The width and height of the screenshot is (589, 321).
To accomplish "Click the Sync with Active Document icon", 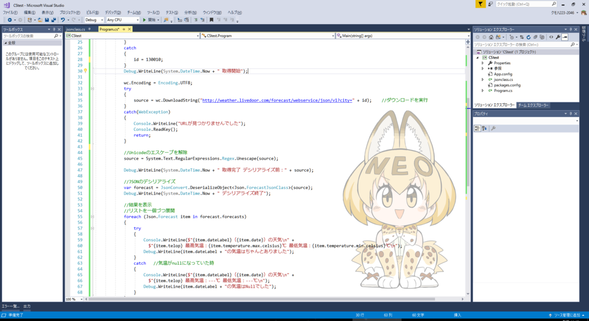I will point(521,37).
